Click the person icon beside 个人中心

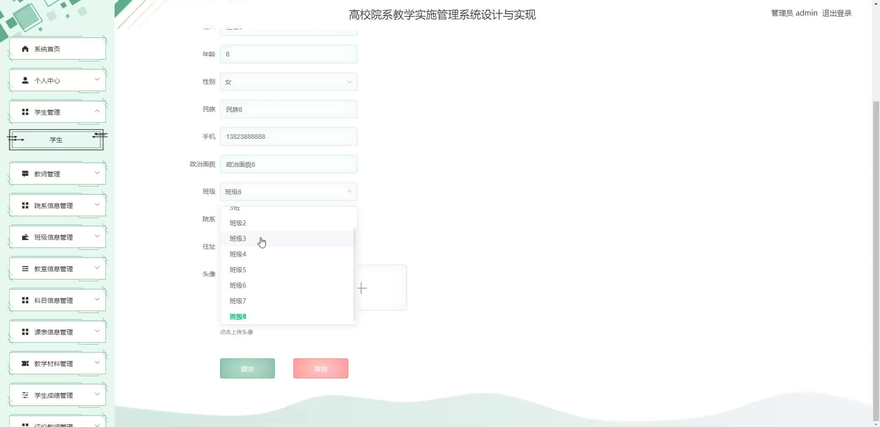pos(25,80)
